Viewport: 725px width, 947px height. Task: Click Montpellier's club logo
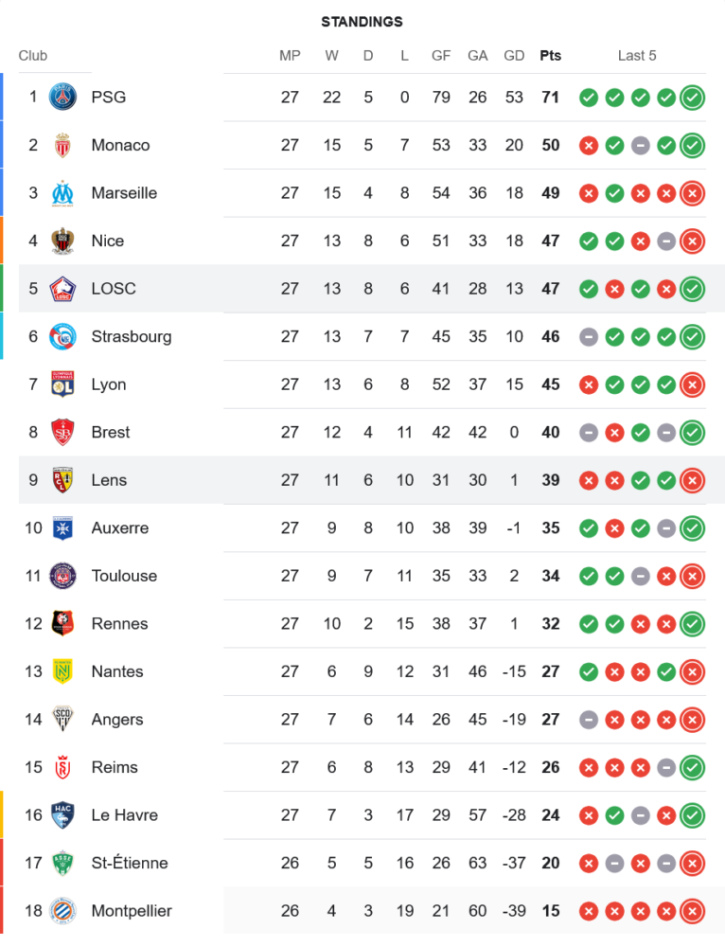pyautogui.click(x=62, y=911)
